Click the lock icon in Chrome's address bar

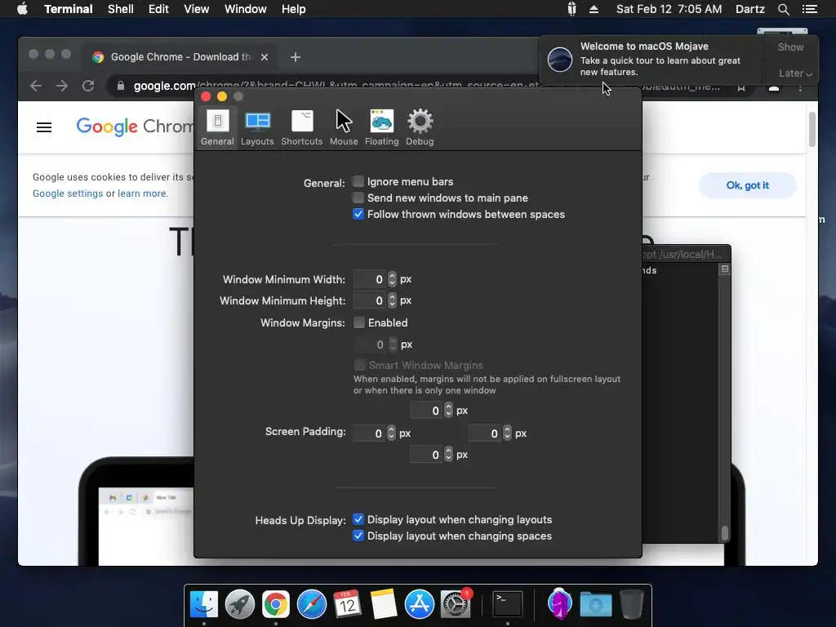tap(121, 86)
